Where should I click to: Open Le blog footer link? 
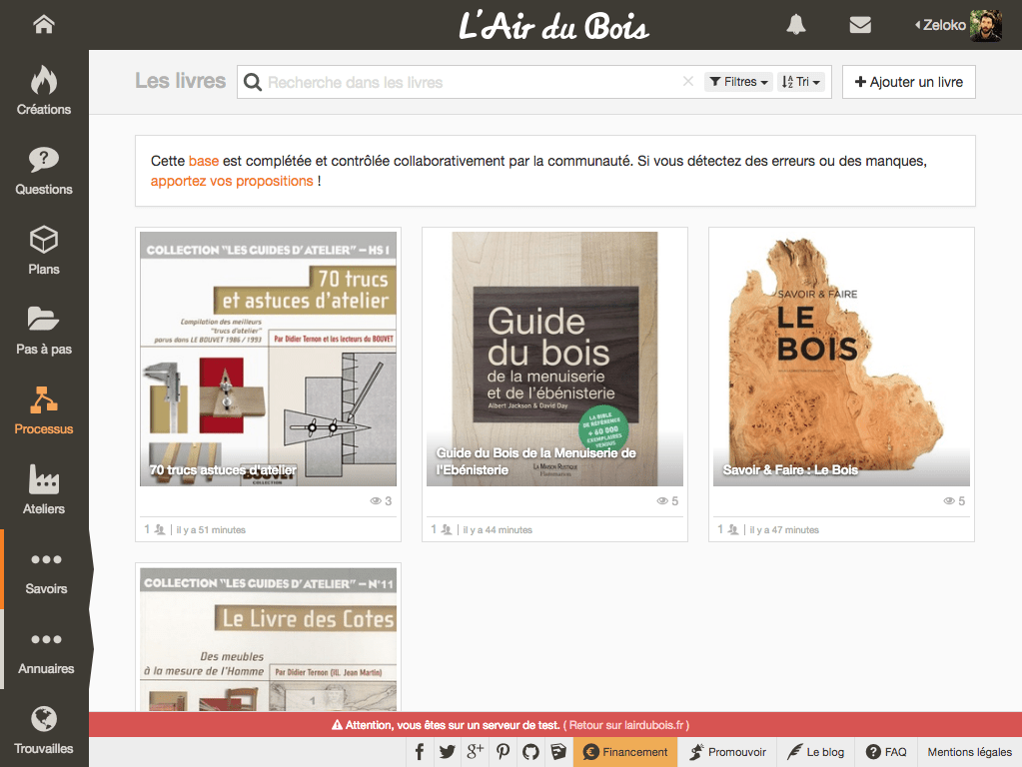pos(815,752)
